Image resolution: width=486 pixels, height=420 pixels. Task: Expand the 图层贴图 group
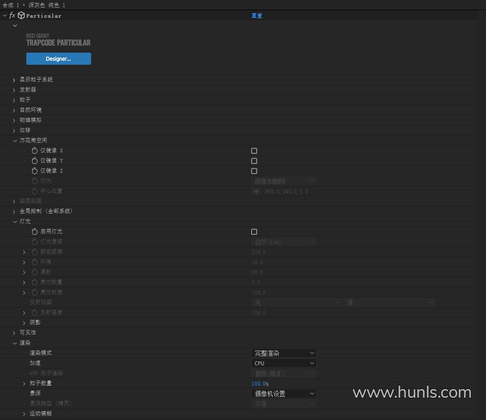tap(14, 201)
